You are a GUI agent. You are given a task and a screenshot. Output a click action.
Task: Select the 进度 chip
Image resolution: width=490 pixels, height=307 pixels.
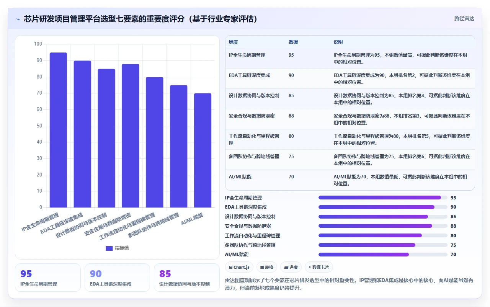click(291, 267)
